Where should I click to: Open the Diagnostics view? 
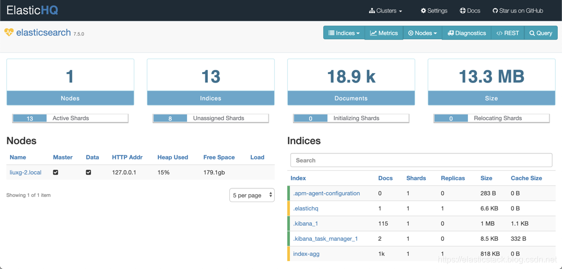coord(466,32)
